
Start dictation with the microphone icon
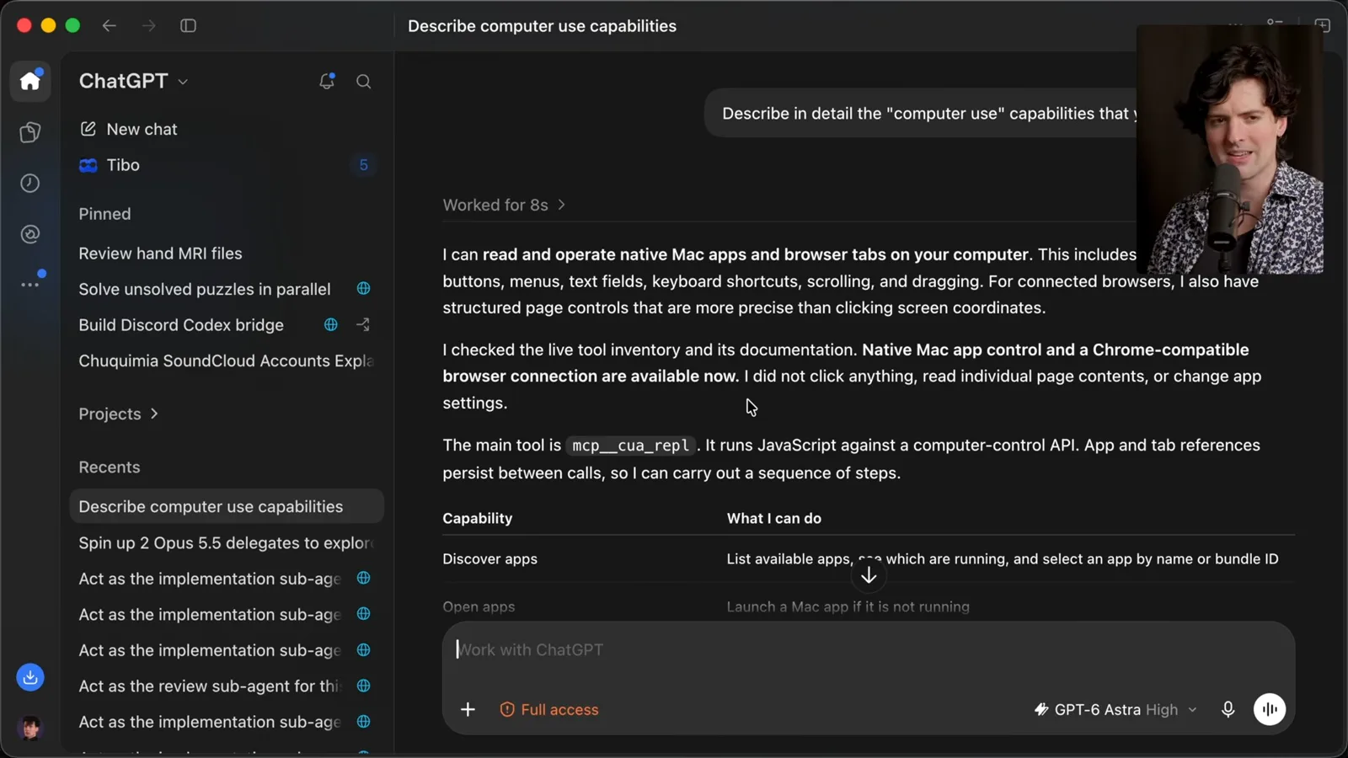(x=1228, y=709)
